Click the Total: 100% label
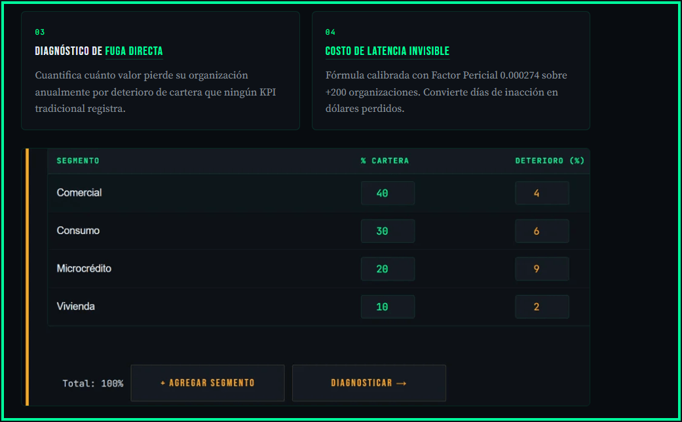 (92, 383)
